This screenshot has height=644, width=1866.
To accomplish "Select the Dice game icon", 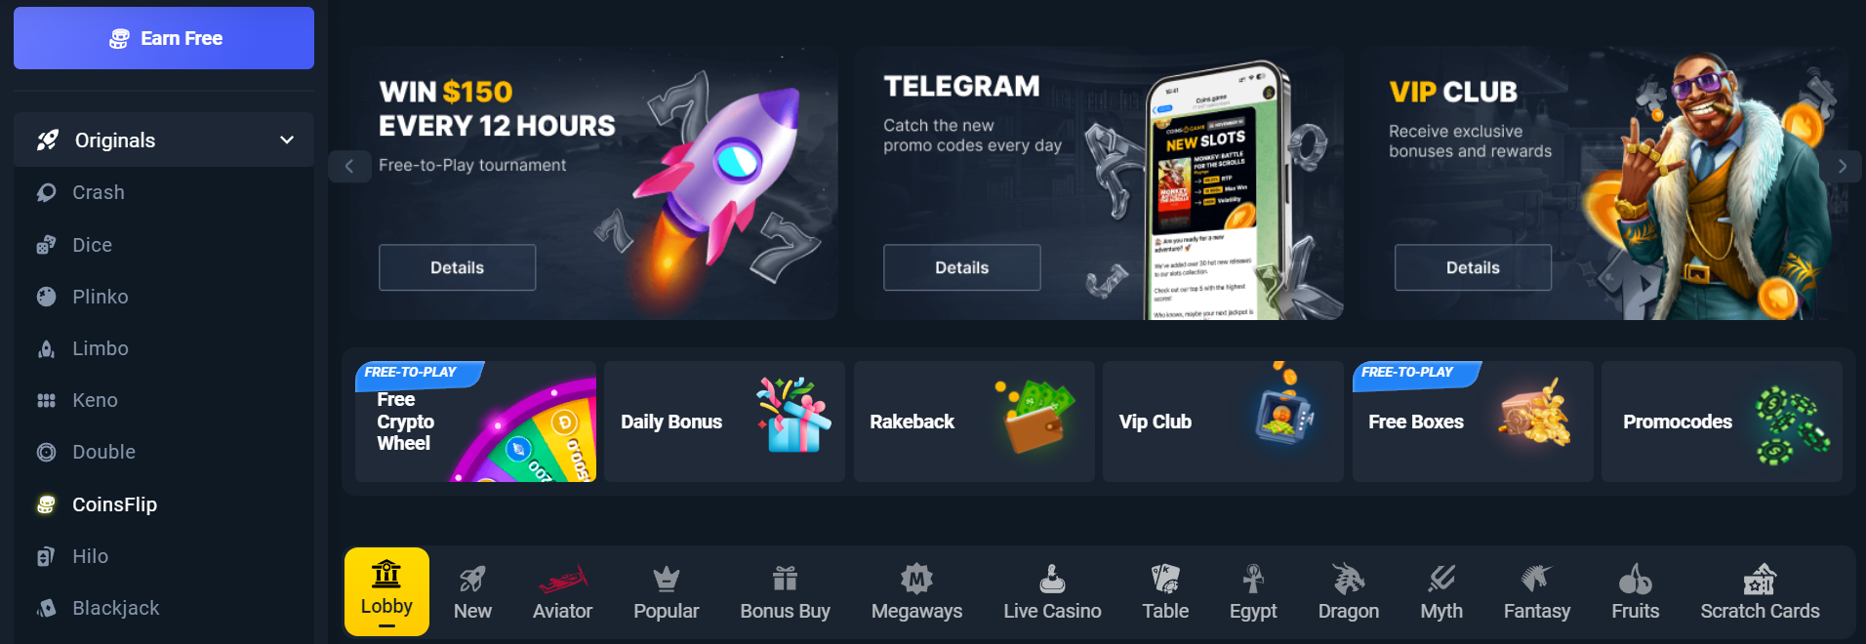I will [x=46, y=245].
